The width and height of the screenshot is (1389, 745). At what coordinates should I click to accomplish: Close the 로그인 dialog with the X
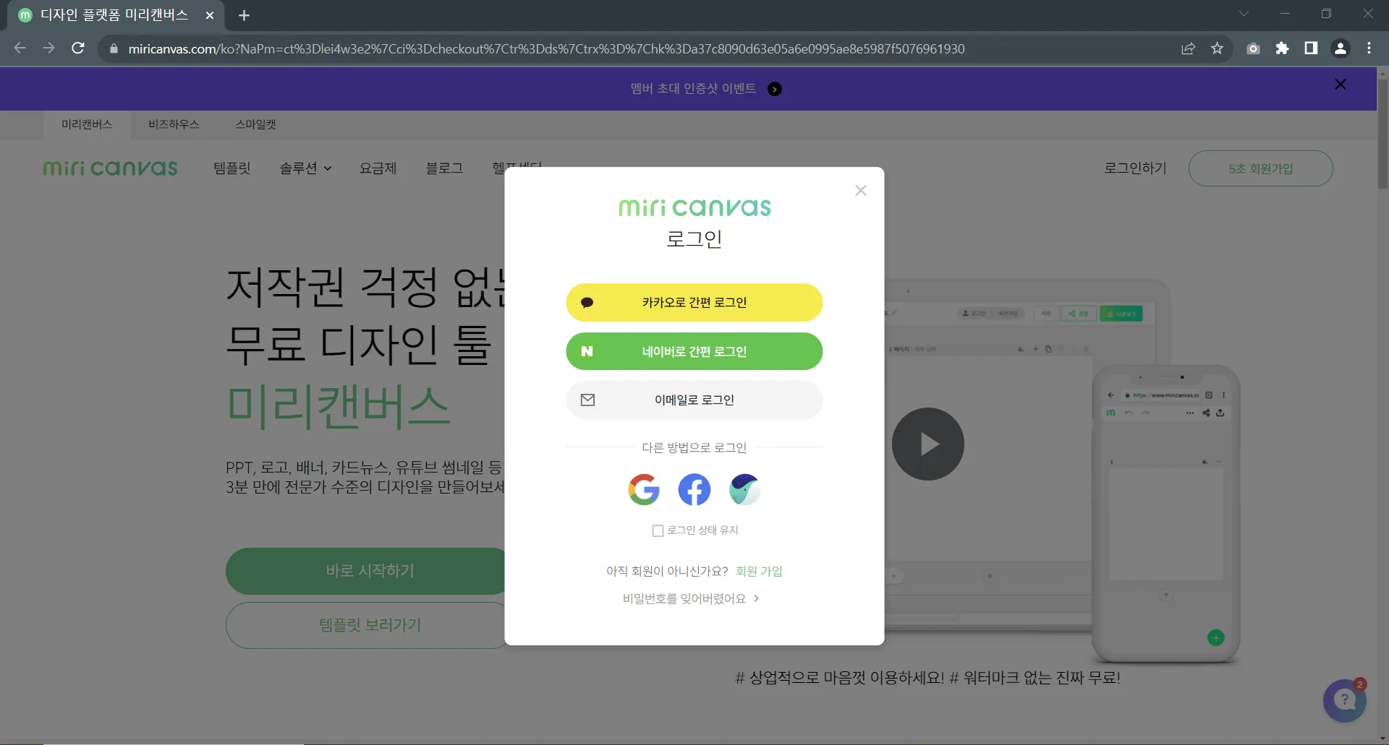tap(860, 191)
